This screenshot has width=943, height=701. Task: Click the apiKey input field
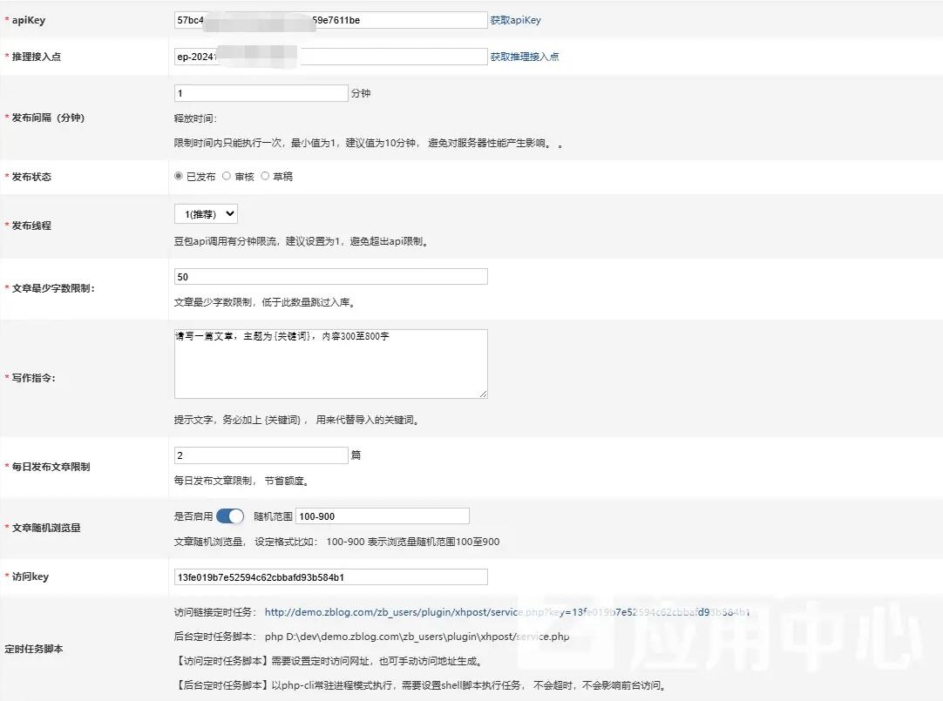click(331, 19)
